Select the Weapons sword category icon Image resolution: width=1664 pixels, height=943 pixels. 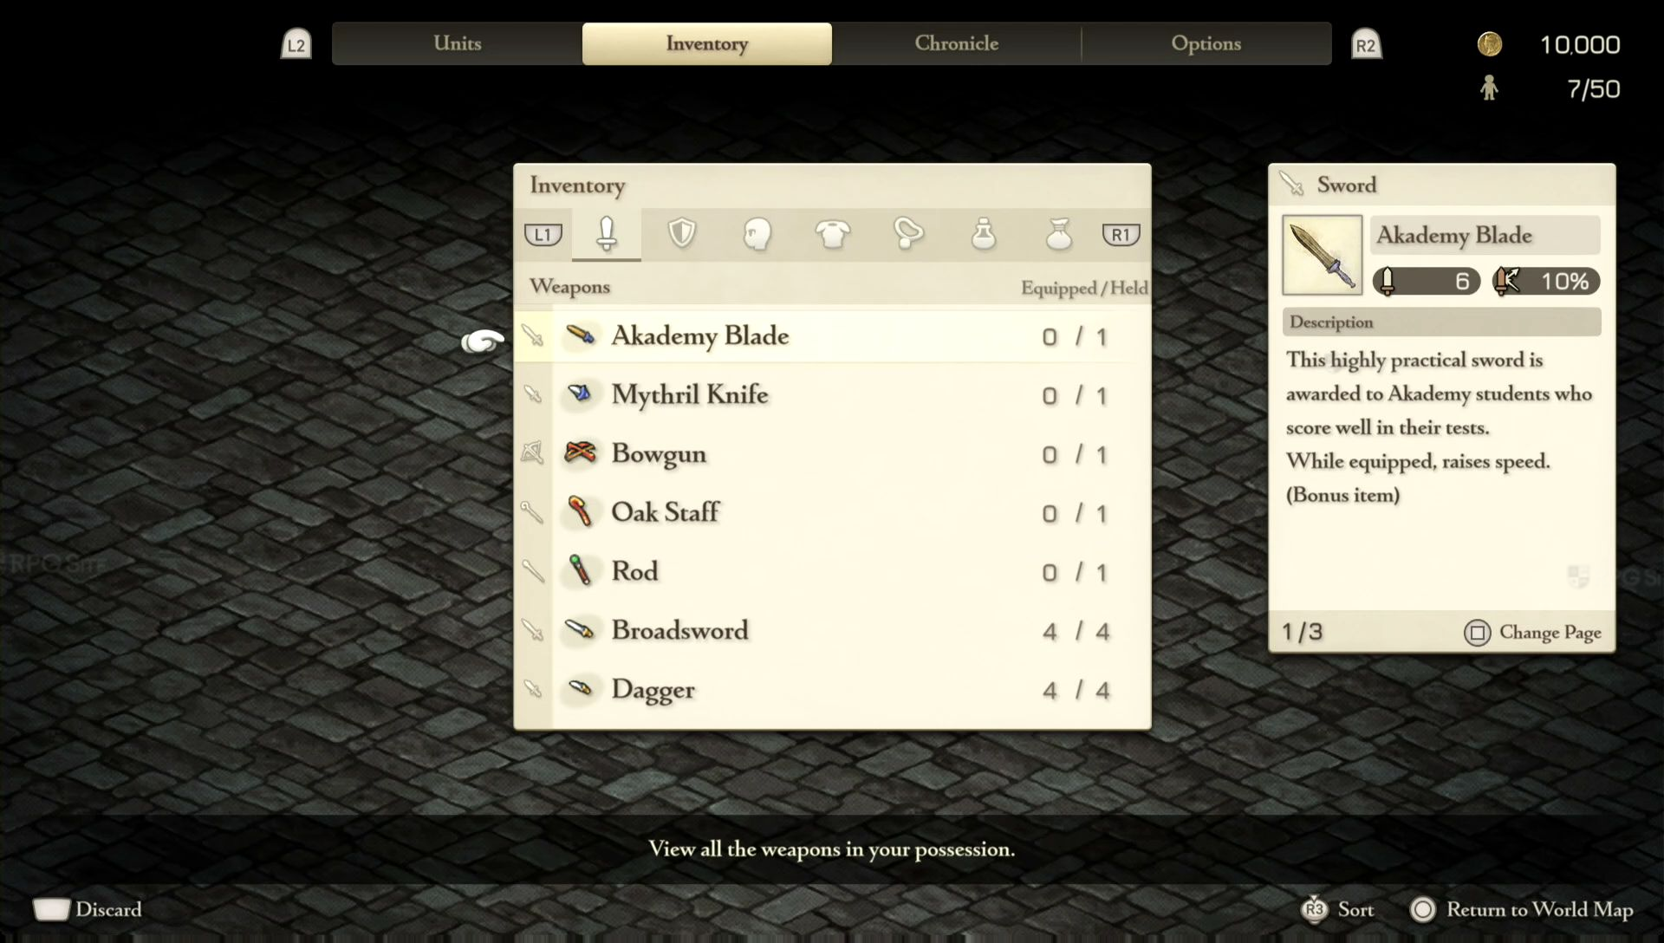[607, 233]
